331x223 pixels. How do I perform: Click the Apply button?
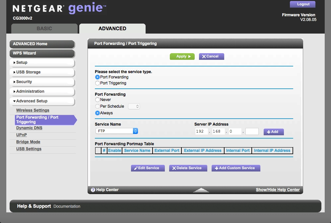coord(182,56)
